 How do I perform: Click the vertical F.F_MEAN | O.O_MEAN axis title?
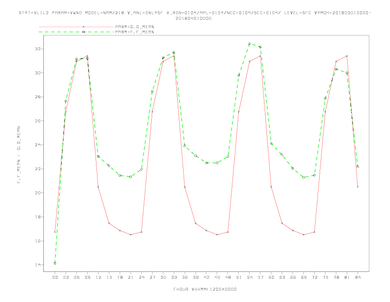19,154
